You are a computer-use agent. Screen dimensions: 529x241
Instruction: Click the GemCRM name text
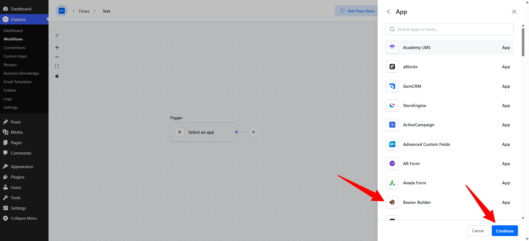pos(412,86)
